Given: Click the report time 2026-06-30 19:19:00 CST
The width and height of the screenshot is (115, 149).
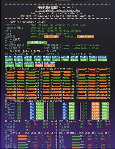Looking at the screenshot, I should [42, 16].
